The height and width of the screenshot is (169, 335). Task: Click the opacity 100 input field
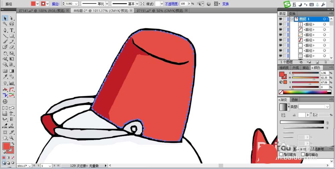point(183,4)
